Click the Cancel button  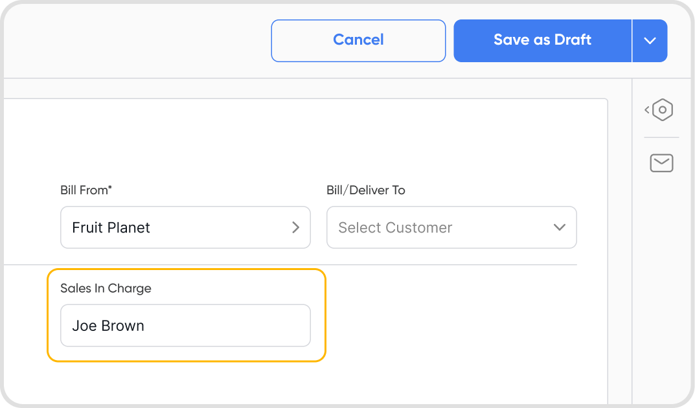pos(358,40)
